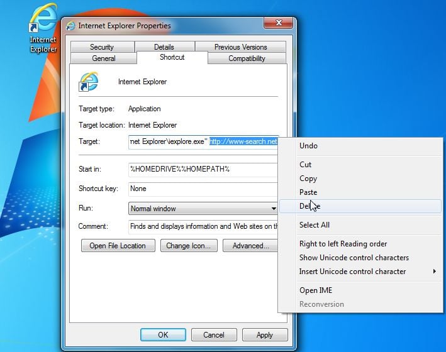Choose Select All in the context menu
This screenshot has height=352, width=446.
(x=360, y=225)
